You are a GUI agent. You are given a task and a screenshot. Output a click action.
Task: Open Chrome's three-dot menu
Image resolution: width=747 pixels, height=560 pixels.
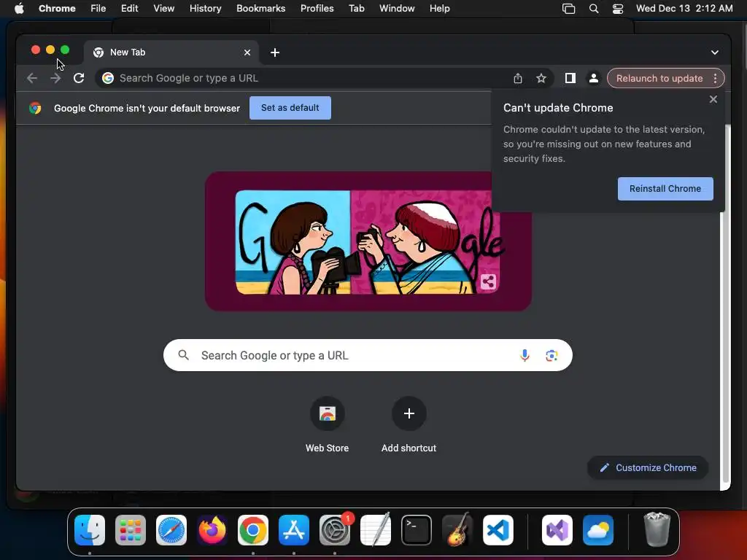pyautogui.click(x=715, y=78)
